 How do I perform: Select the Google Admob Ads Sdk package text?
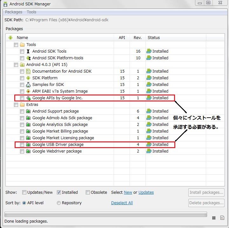(62, 118)
